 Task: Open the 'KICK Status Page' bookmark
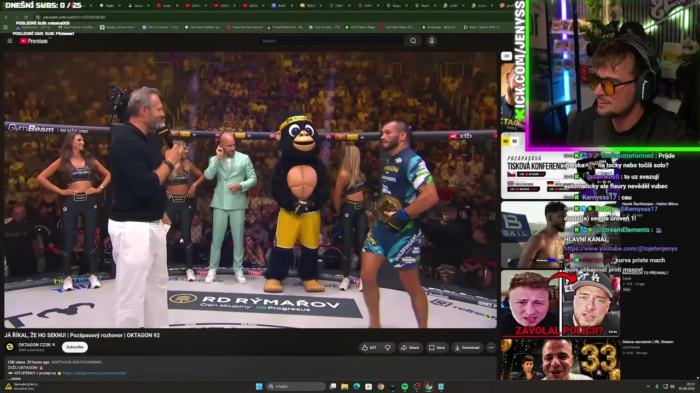[x=360, y=27]
